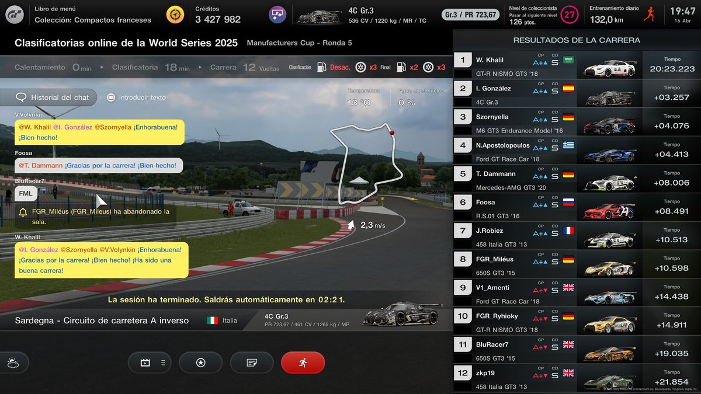Click the Introducir texto field

pos(137,97)
